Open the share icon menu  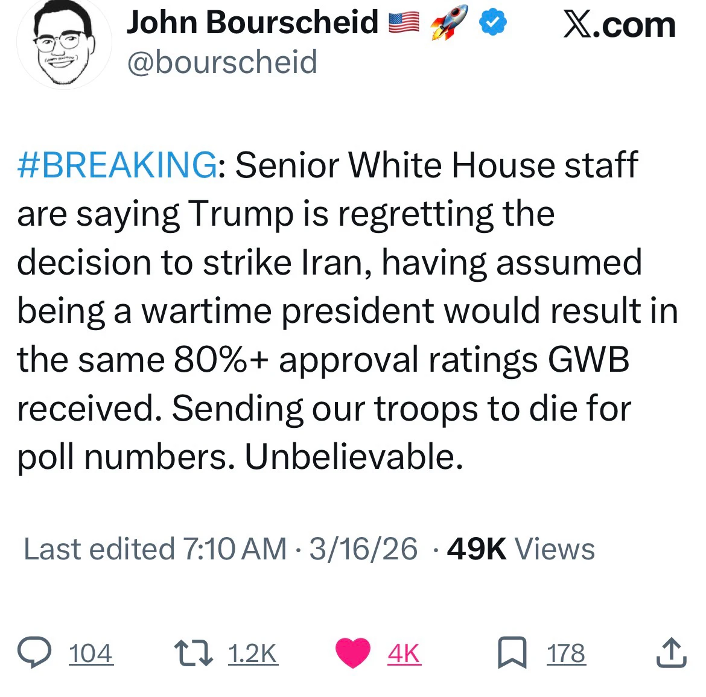click(x=671, y=654)
